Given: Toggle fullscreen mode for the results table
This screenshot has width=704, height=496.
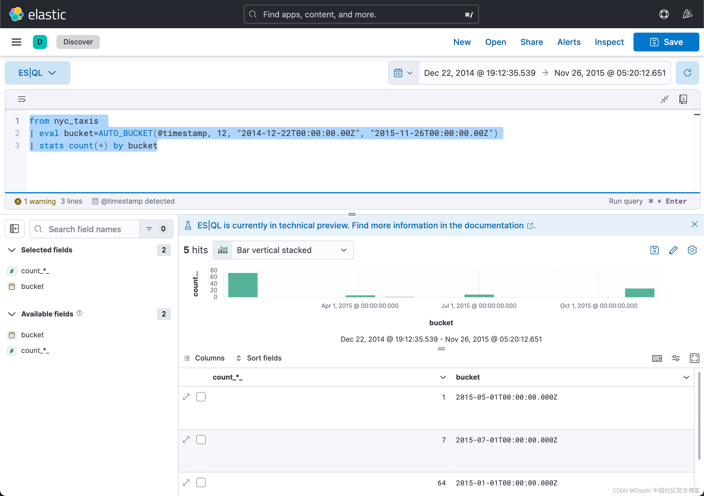Looking at the screenshot, I should pos(695,358).
